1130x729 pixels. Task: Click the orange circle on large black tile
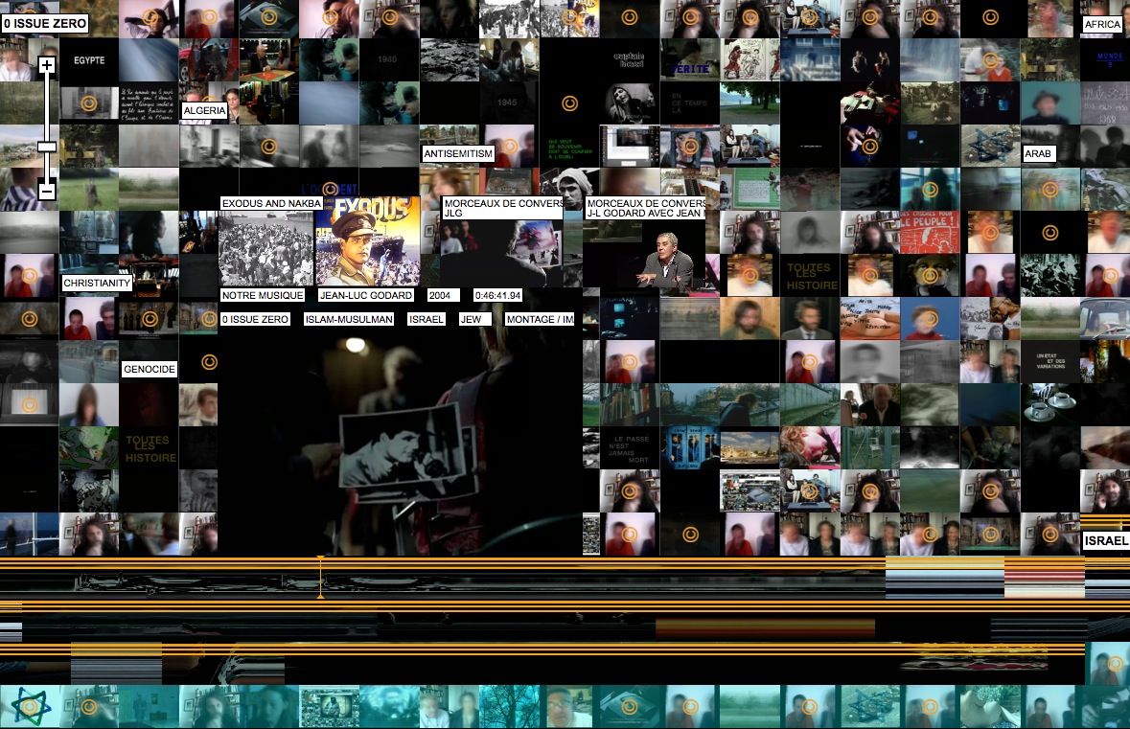[569, 103]
